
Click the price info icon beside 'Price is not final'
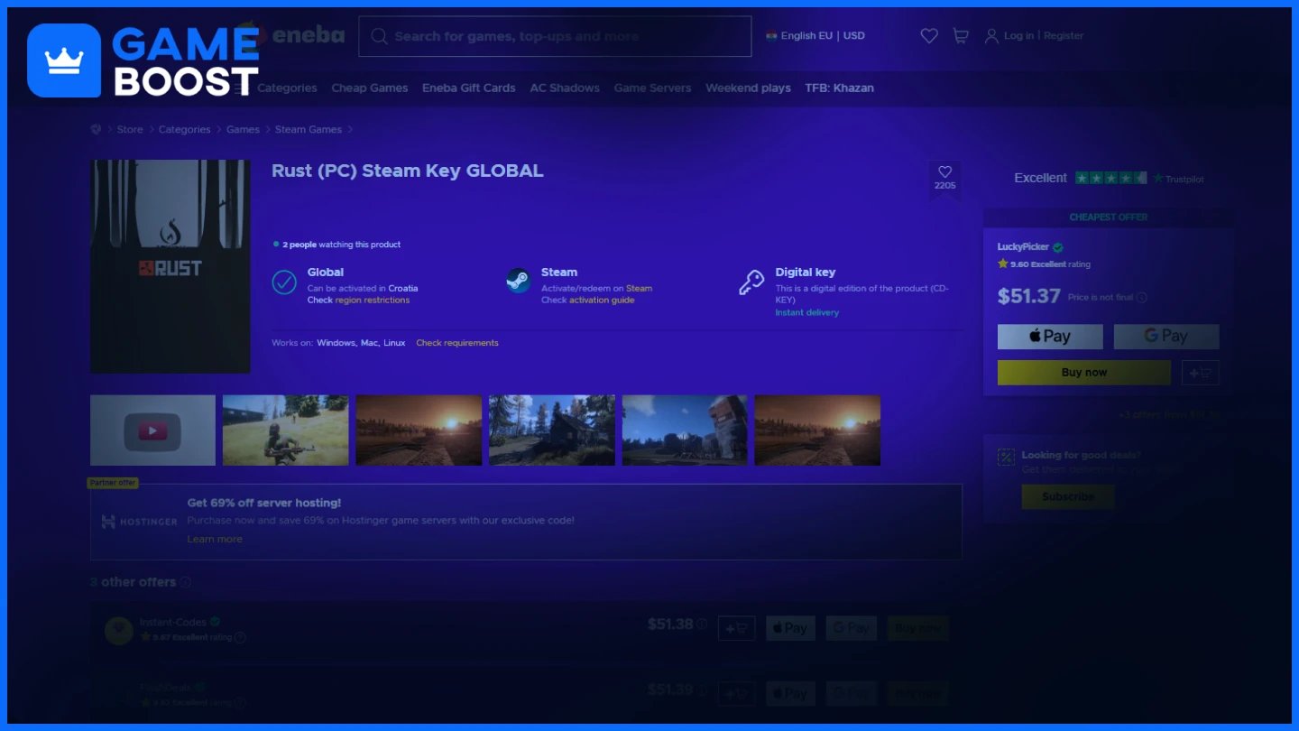1142,298
